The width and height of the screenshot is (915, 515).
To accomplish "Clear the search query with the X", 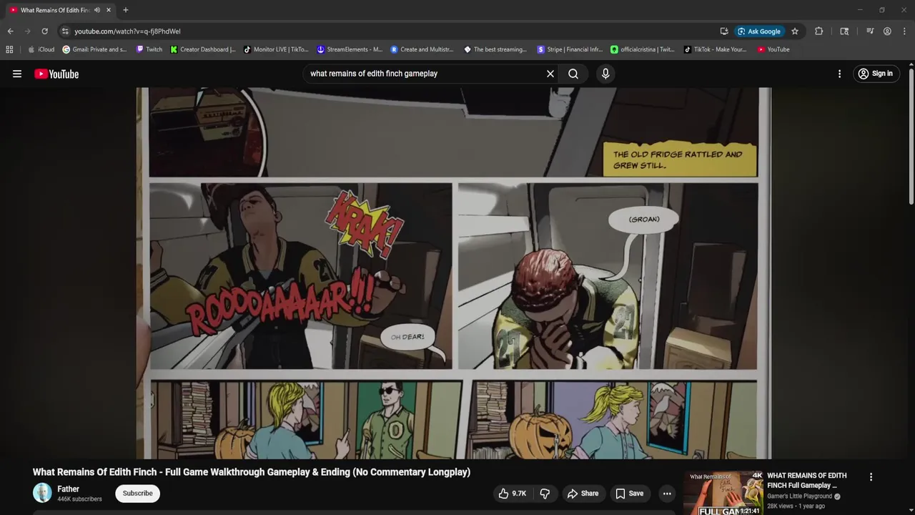I will [x=550, y=74].
